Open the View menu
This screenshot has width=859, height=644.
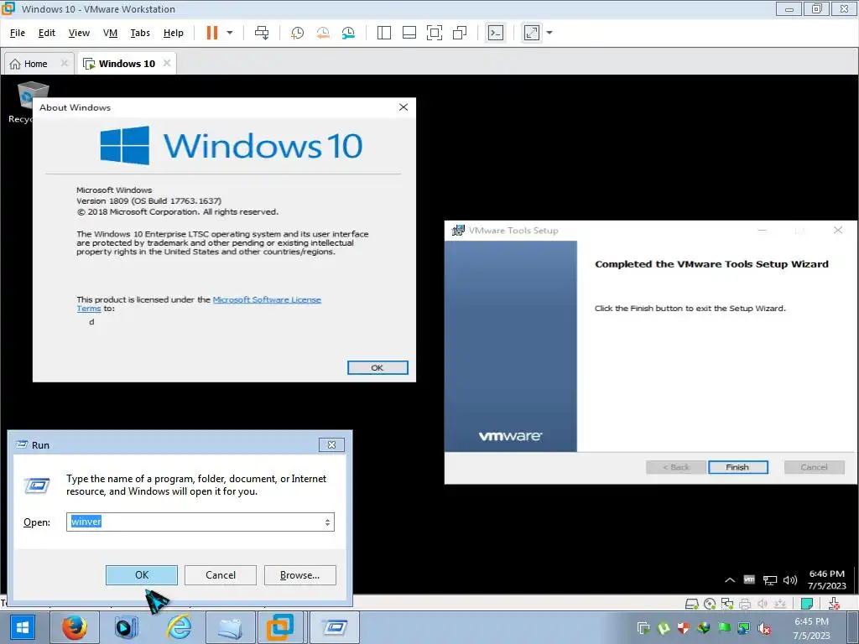pyautogui.click(x=79, y=33)
